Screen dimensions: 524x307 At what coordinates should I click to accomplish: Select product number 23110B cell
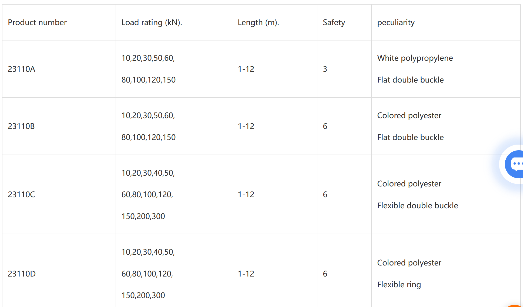pos(21,126)
